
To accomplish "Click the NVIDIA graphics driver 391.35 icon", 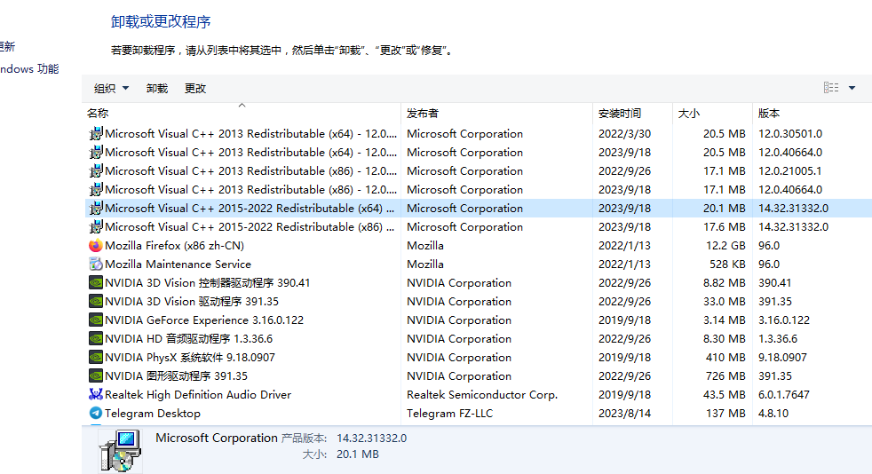I will pos(96,375).
